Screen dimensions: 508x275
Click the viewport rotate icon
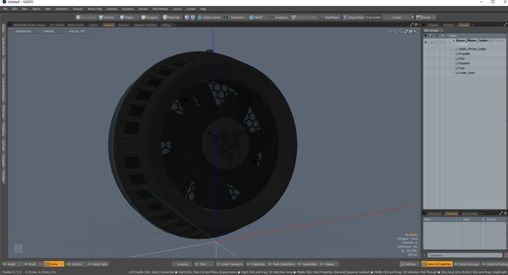point(396,31)
